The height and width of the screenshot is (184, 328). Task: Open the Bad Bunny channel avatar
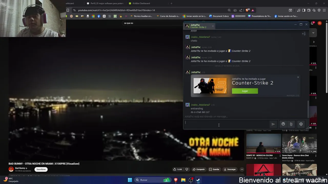click(x=11, y=169)
